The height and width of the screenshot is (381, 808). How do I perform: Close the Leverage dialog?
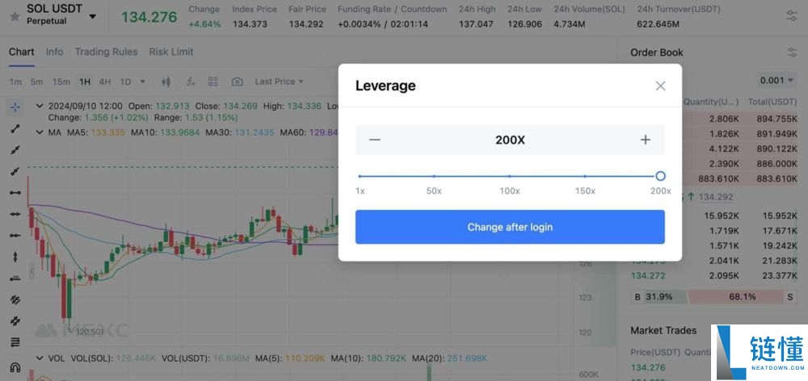pos(661,86)
